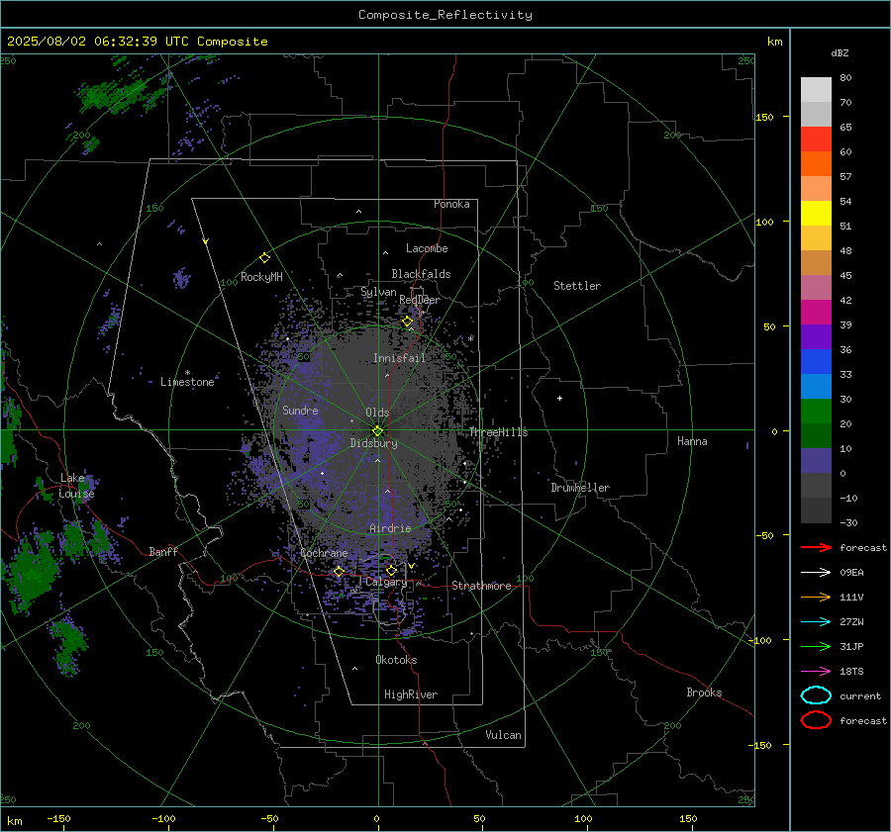
Task: Click the slate purple 0-10 dBZ swatch
Action: tap(816, 461)
